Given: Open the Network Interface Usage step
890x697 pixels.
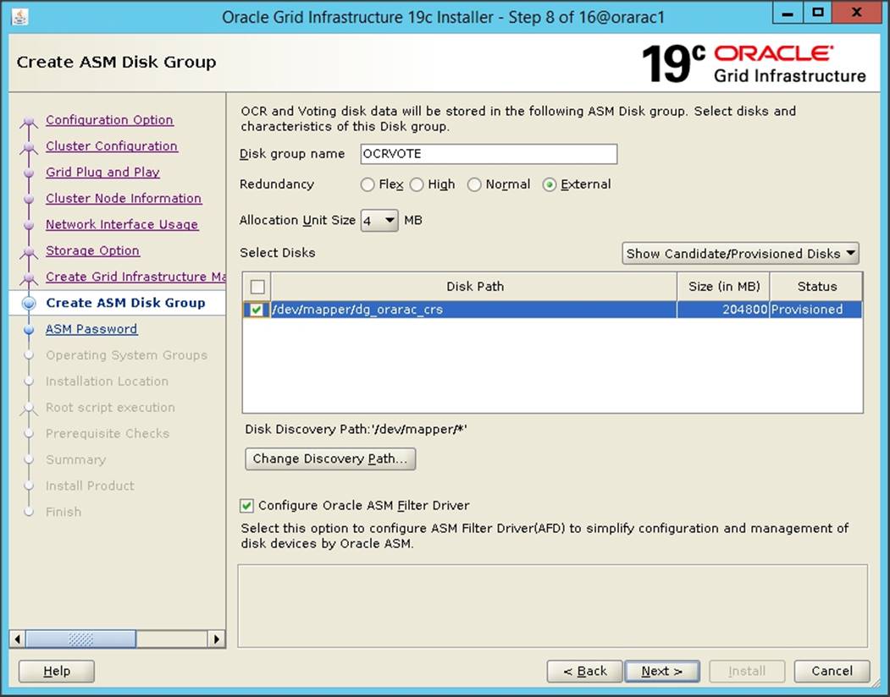Looking at the screenshot, I should pos(122,224).
